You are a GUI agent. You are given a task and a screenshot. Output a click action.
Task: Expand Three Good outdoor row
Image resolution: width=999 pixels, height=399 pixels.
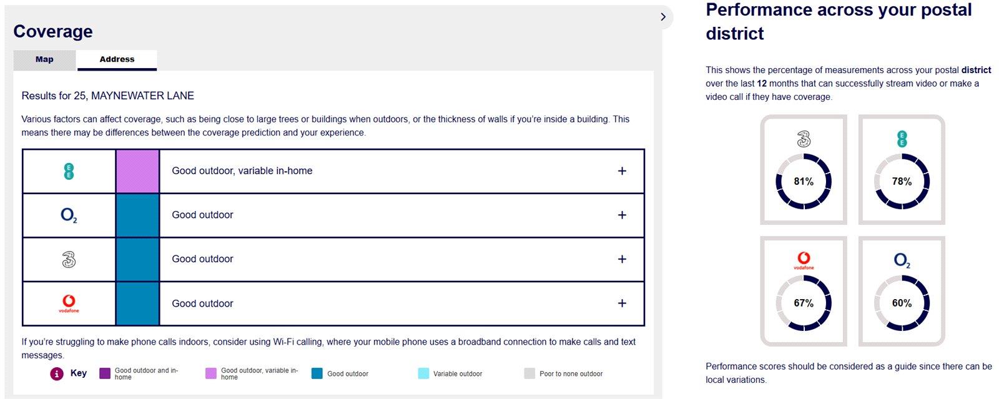coord(622,259)
